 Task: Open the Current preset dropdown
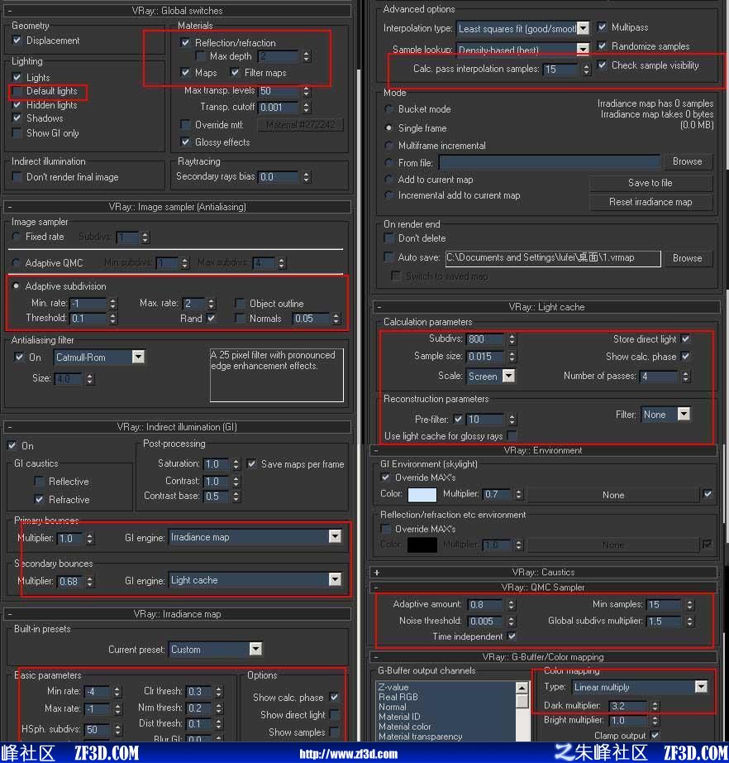point(255,649)
